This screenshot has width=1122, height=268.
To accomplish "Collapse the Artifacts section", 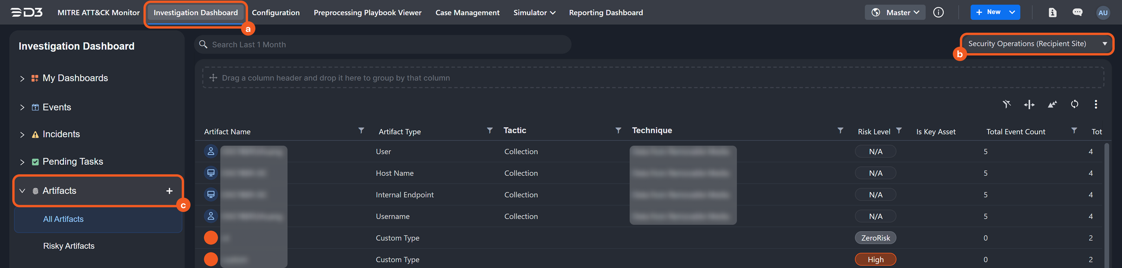I will (22, 191).
